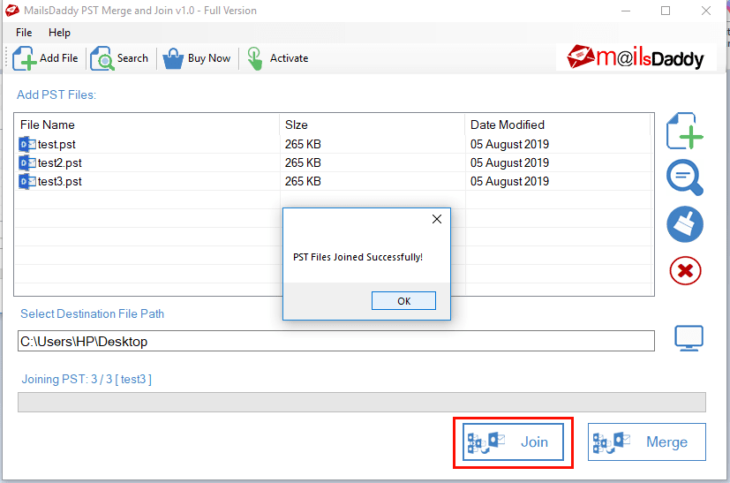Click the Outlook icon beside test3.pst
730x483 pixels.
point(26,181)
